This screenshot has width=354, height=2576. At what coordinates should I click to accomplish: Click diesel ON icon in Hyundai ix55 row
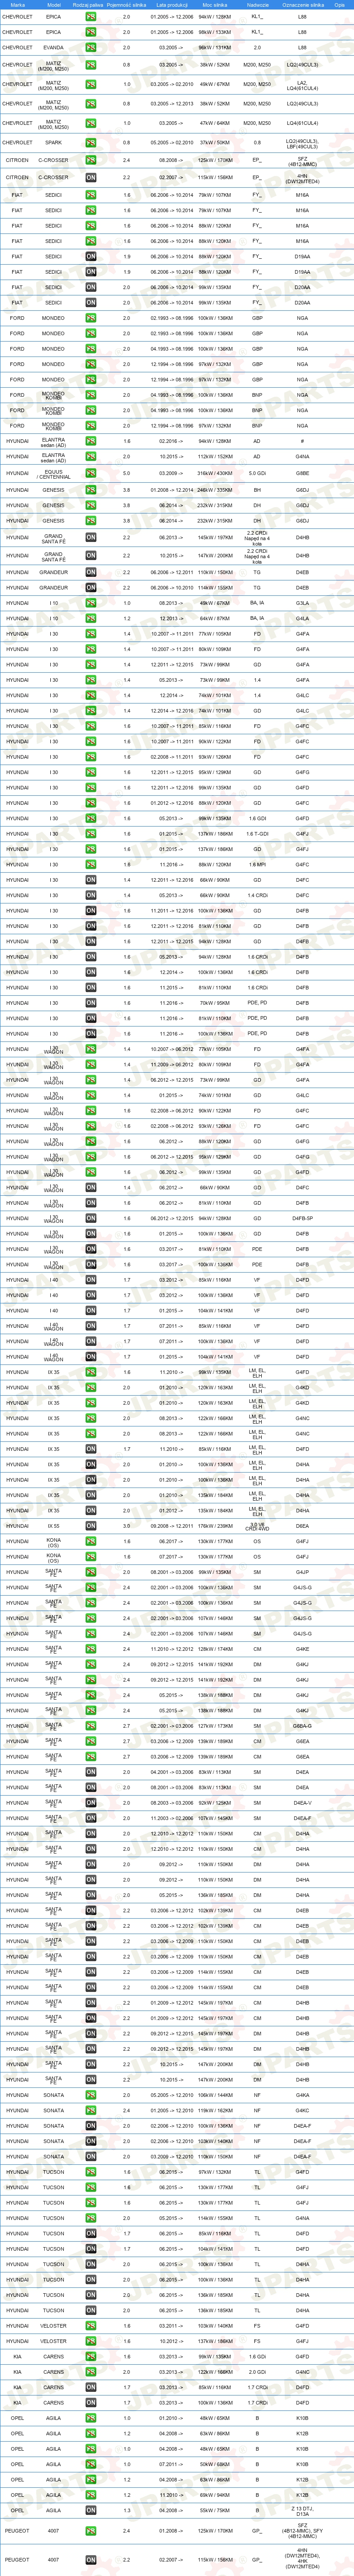(91, 1526)
